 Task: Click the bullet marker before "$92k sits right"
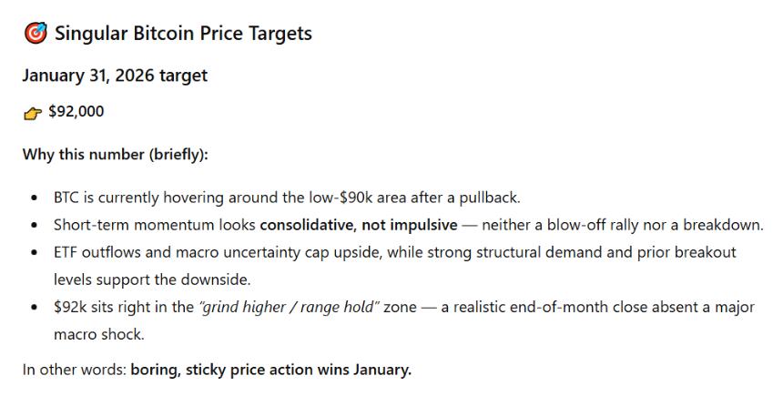(x=34, y=308)
